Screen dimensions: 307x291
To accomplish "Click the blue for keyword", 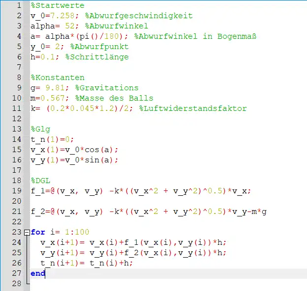I will click(37, 232).
